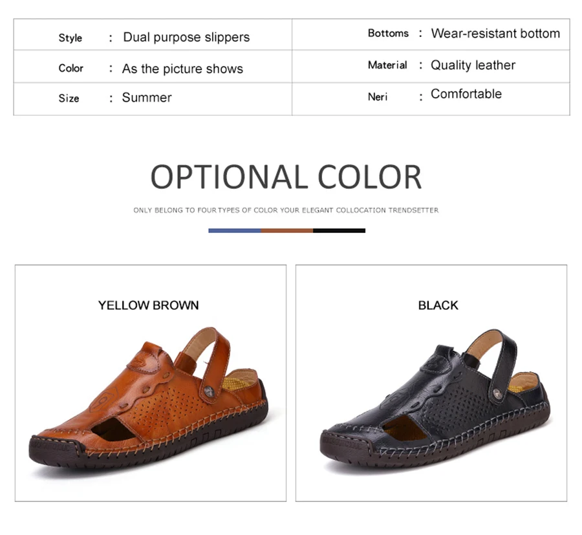This screenshot has height=535, width=582.
Task: Click the Comfortable value in Neri row
Action: 466,94
